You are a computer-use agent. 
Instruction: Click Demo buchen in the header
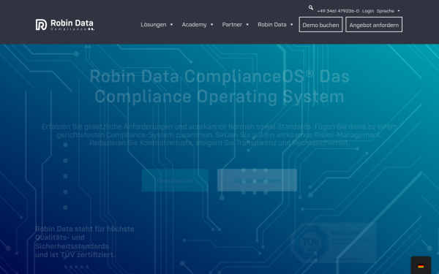[x=321, y=25]
